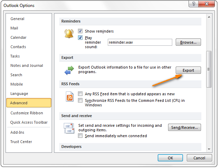The image size is (218, 168).
Task: Go to Language options
Action: [x=19, y=94]
